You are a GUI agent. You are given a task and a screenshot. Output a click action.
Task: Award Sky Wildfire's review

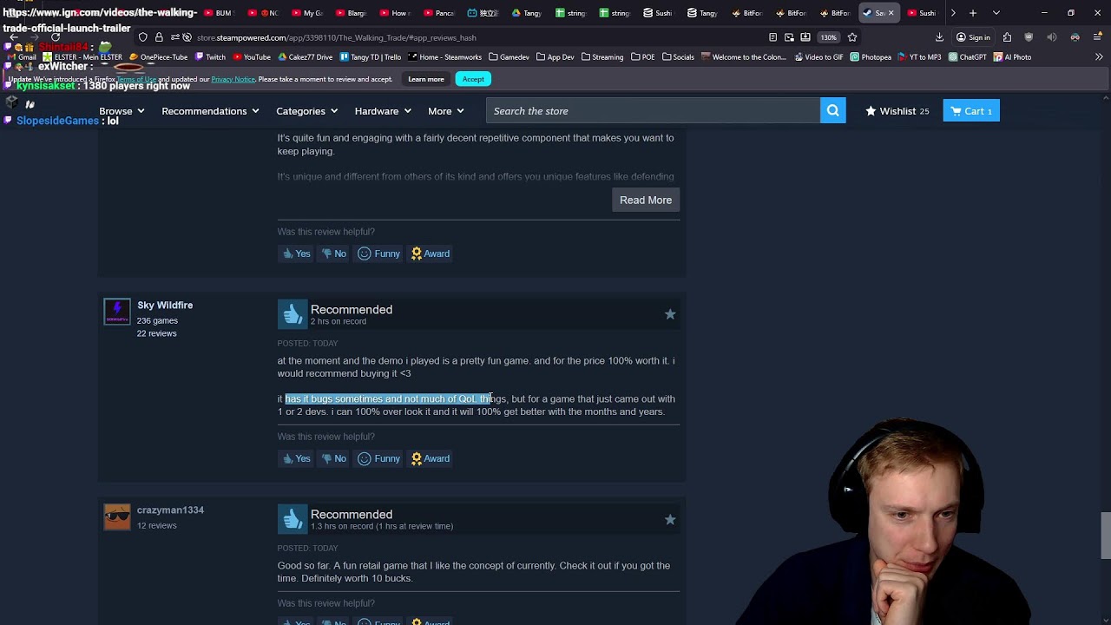(431, 458)
